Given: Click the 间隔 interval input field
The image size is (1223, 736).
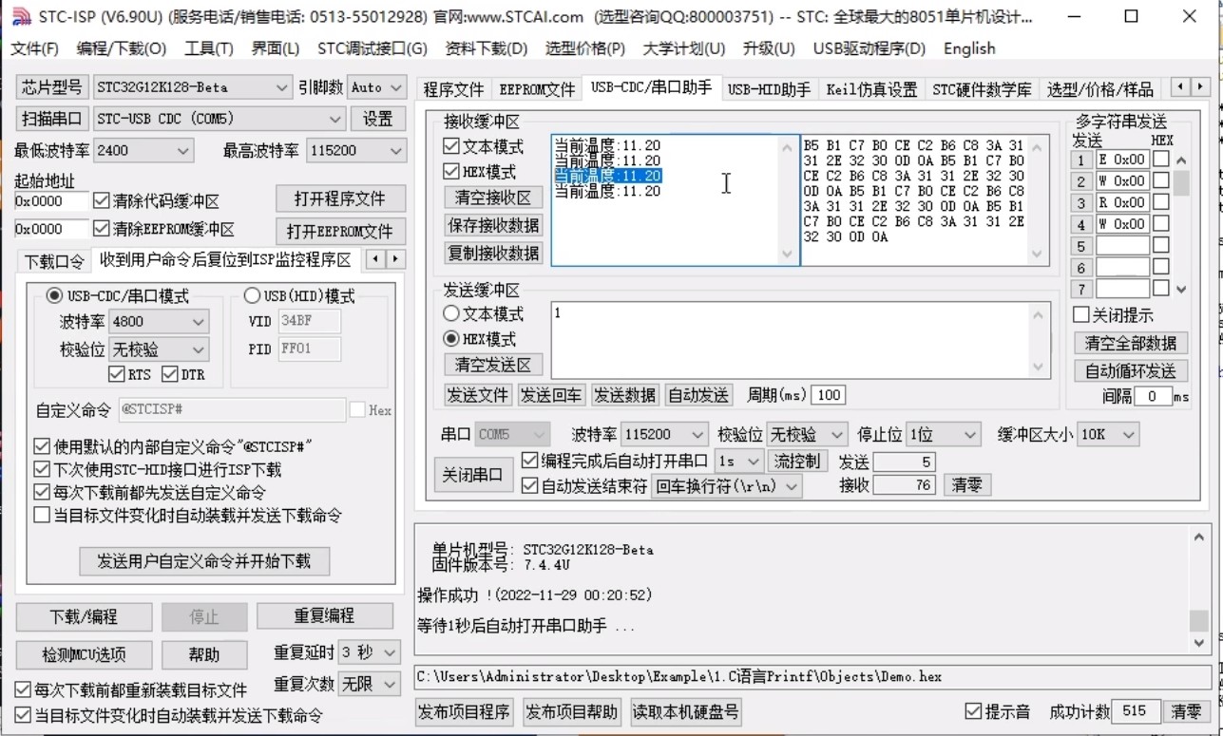Looking at the screenshot, I should pyautogui.click(x=1153, y=396).
